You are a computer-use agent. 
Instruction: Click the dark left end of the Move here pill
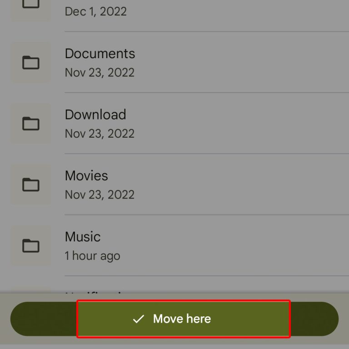click(x=44, y=319)
